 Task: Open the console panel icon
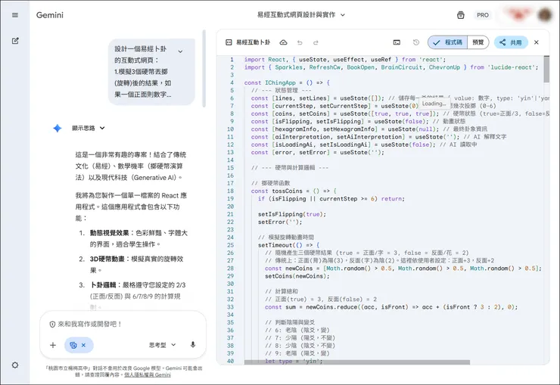pos(397,42)
